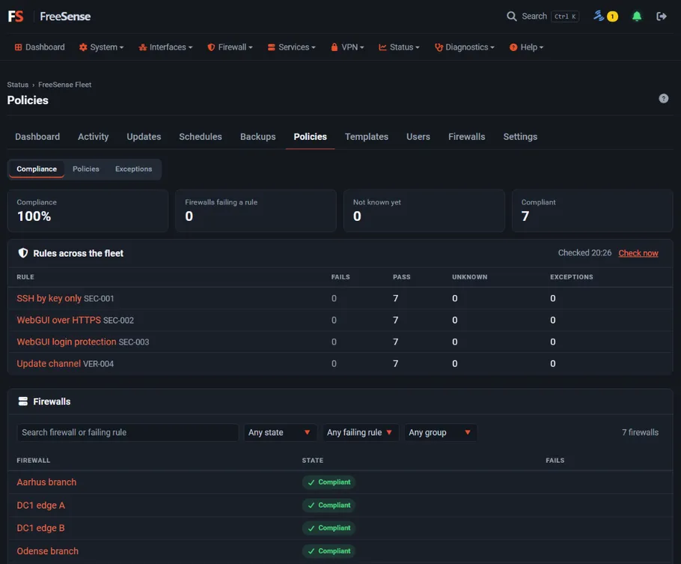The width and height of the screenshot is (681, 564).
Task: Open the Aarhus branch firewall
Action: coord(46,482)
